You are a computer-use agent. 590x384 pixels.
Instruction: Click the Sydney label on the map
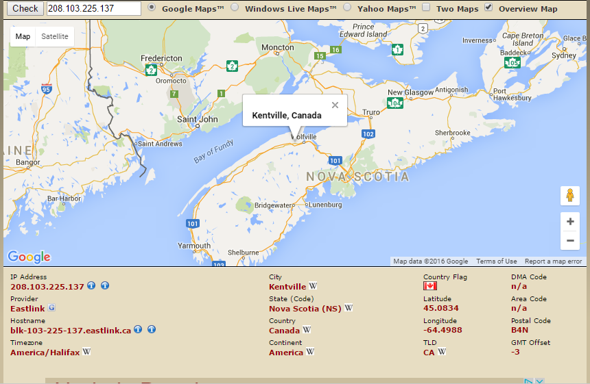(x=564, y=55)
